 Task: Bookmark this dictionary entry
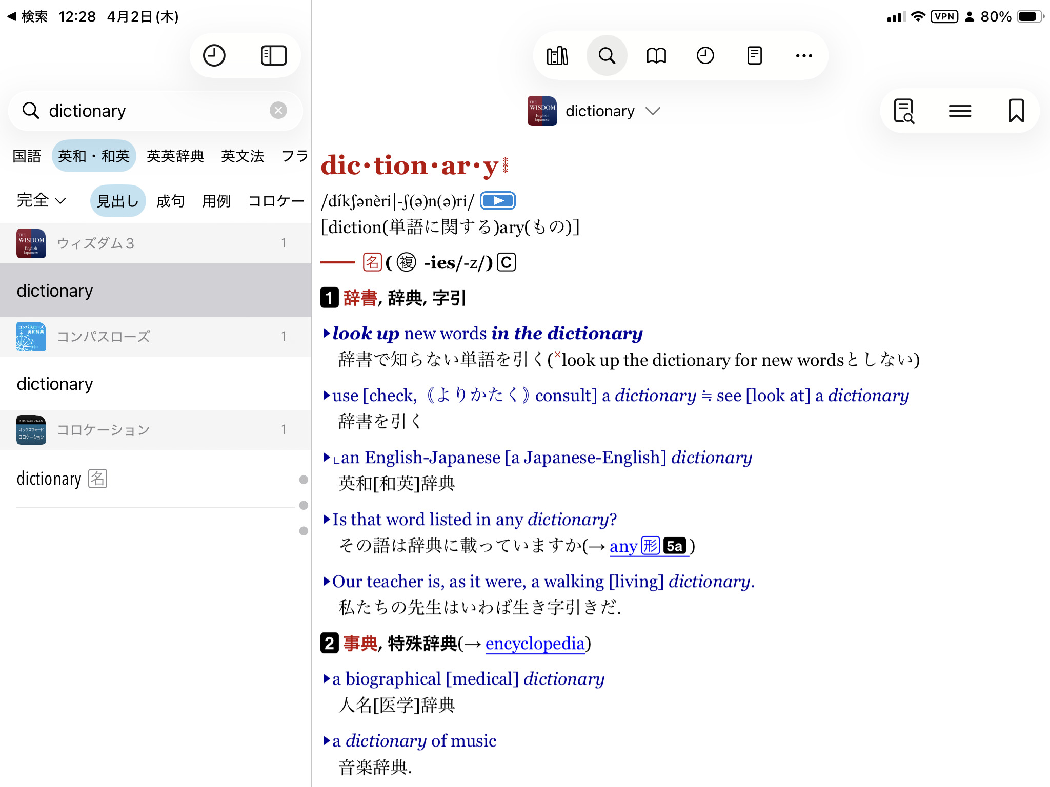pos(1016,111)
